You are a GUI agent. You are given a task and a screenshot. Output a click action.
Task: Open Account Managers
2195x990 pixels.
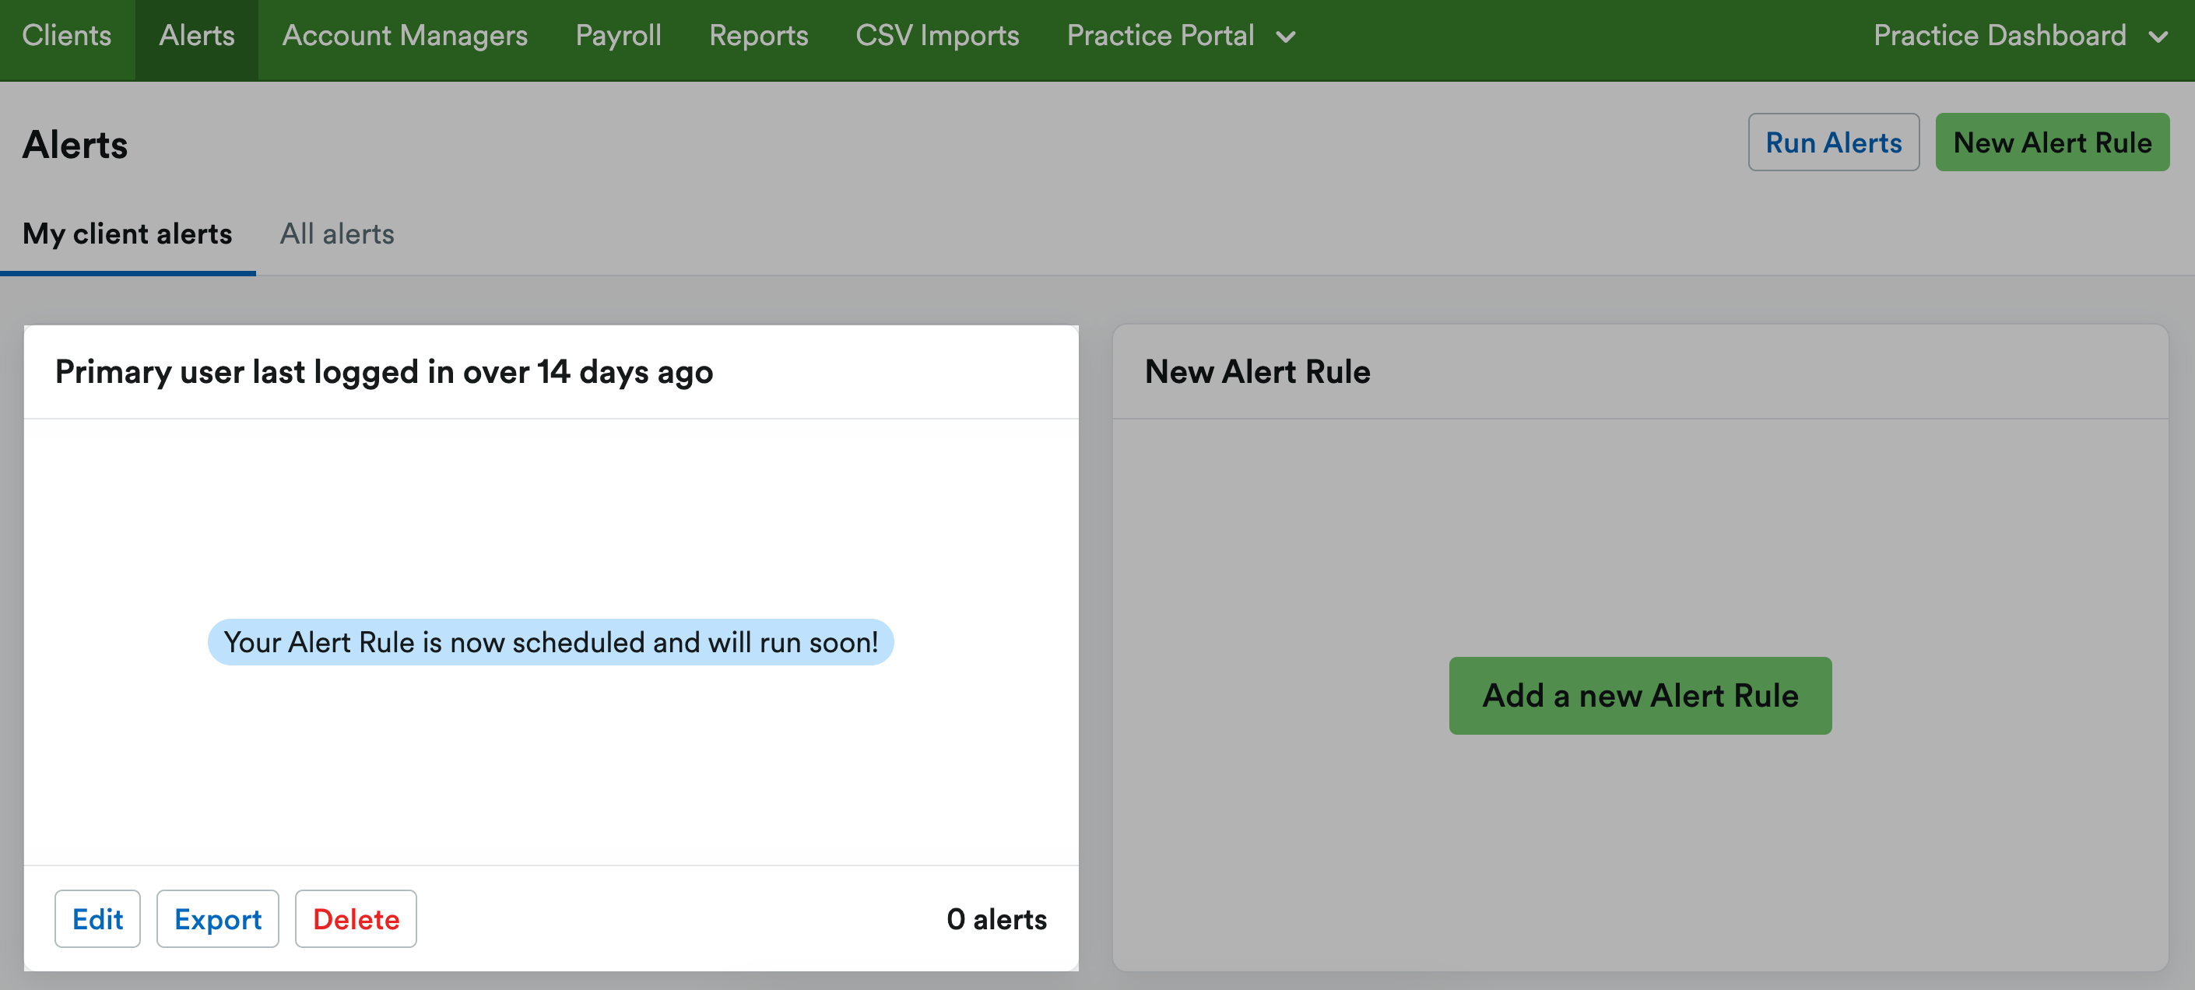pos(405,36)
